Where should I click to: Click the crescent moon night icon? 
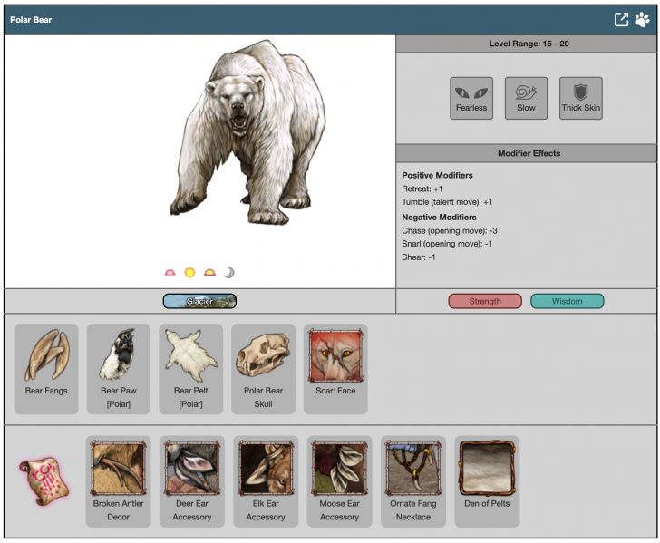(229, 272)
